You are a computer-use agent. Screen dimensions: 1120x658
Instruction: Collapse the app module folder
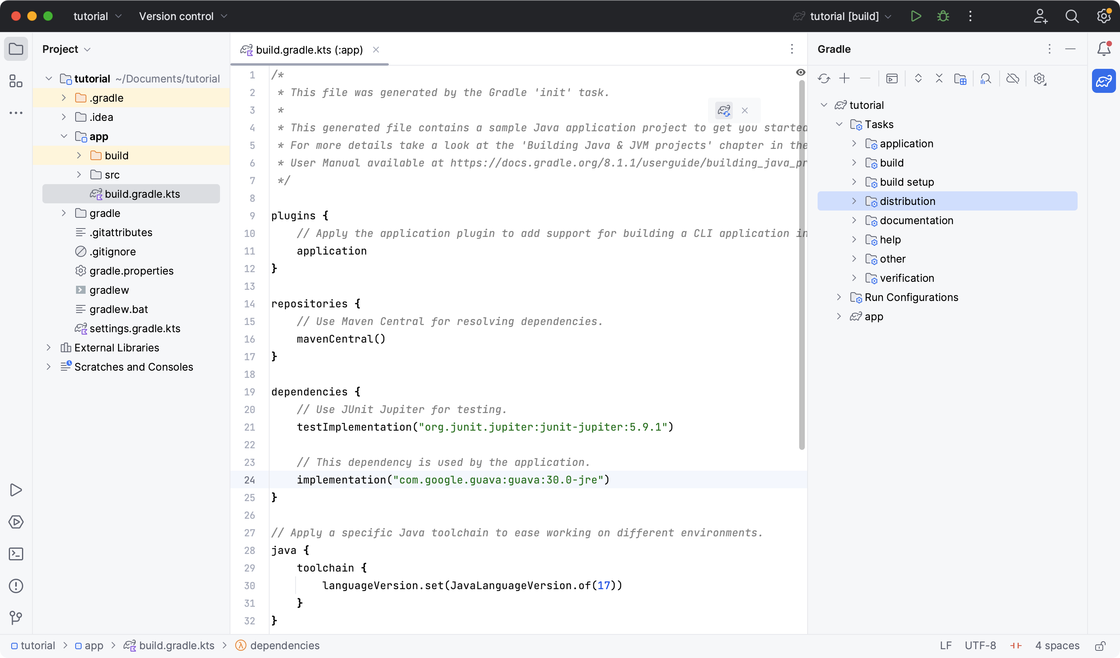click(x=64, y=136)
